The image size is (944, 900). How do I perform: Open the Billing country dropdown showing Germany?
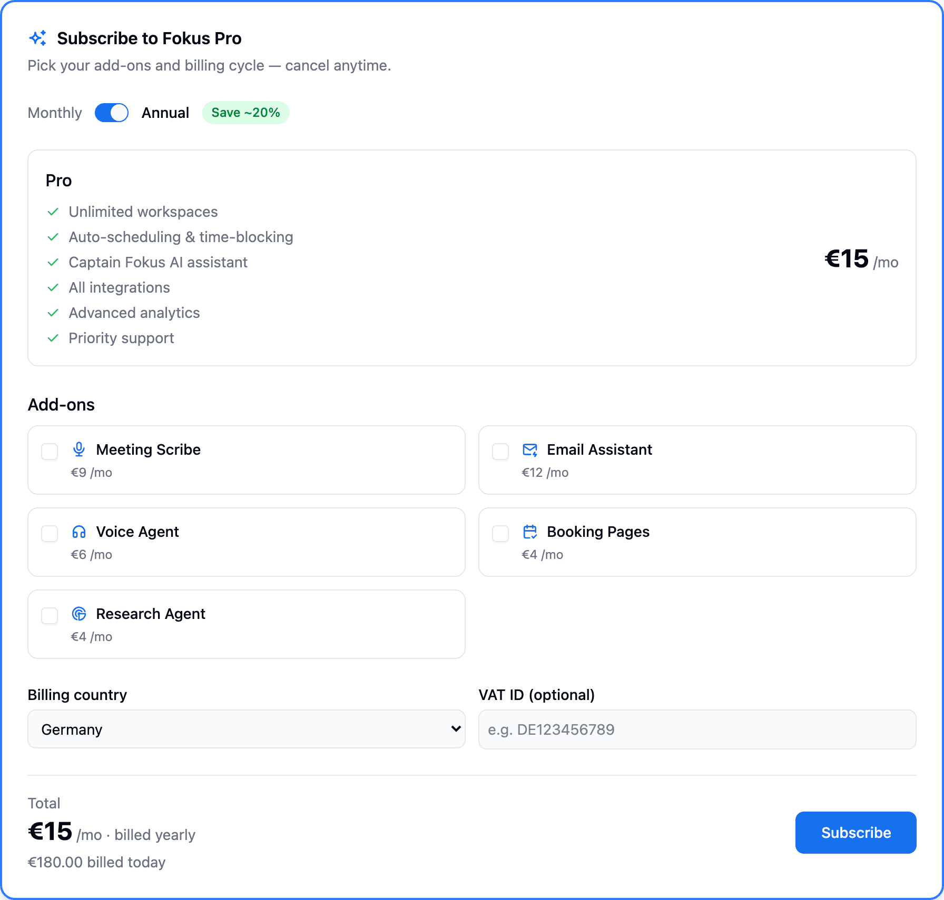[x=247, y=729]
